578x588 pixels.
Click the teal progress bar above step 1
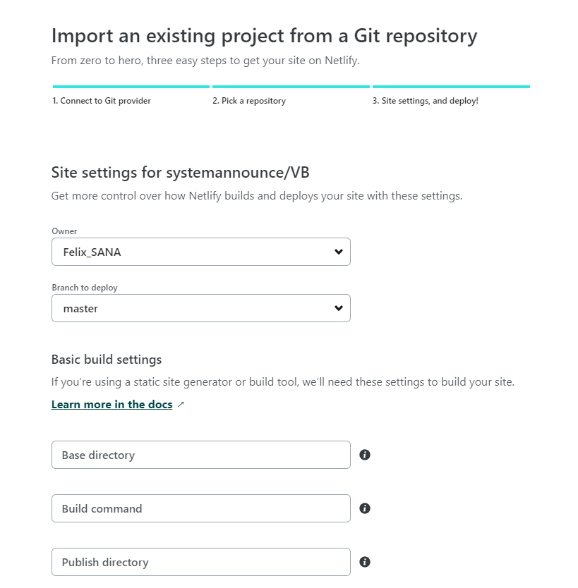click(131, 87)
